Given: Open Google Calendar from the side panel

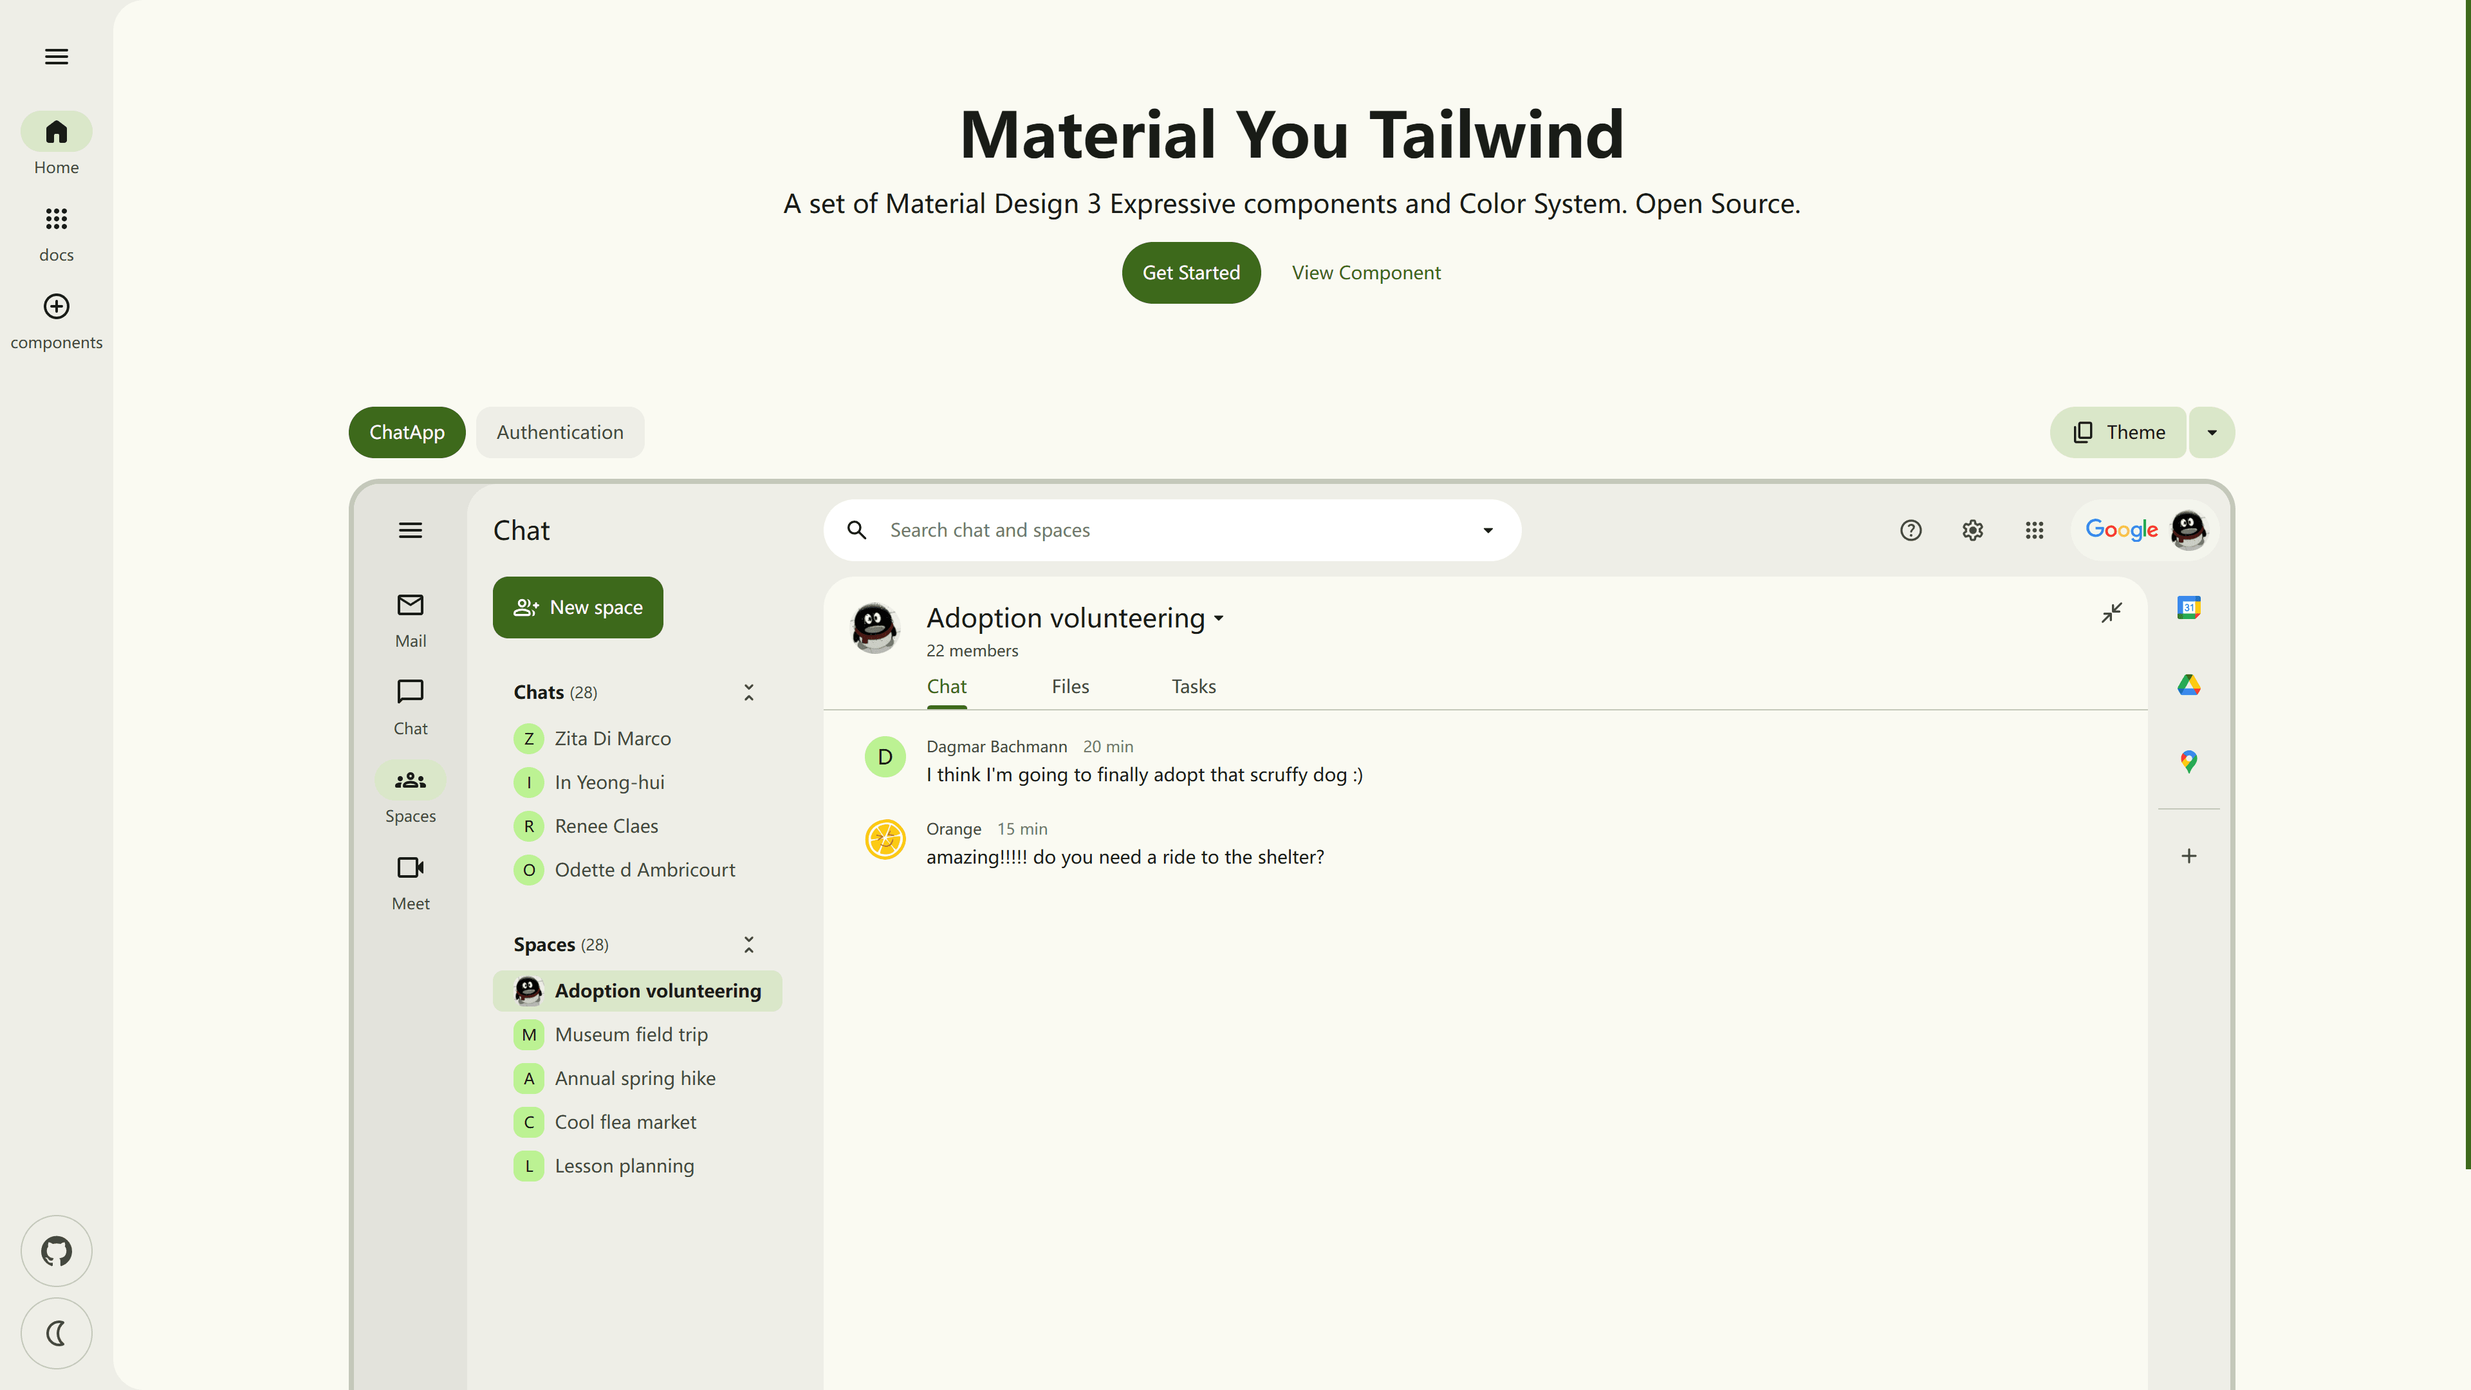Looking at the screenshot, I should tap(2189, 607).
